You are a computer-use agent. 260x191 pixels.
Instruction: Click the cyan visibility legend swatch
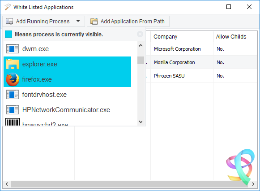tap(9, 34)
